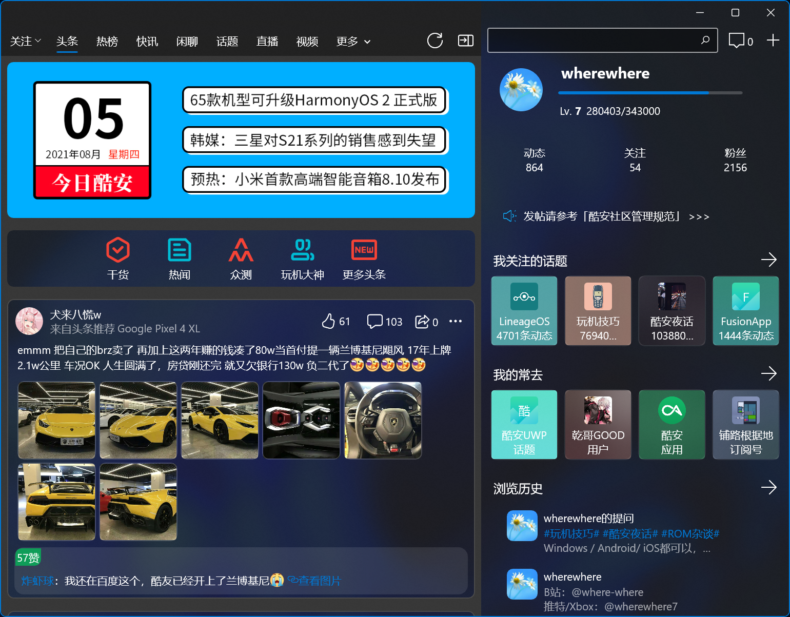The width and height of the screenshot is (790, 617).
Task: Open the LineageOS topic tile
Action: click(x=524, y=311)
